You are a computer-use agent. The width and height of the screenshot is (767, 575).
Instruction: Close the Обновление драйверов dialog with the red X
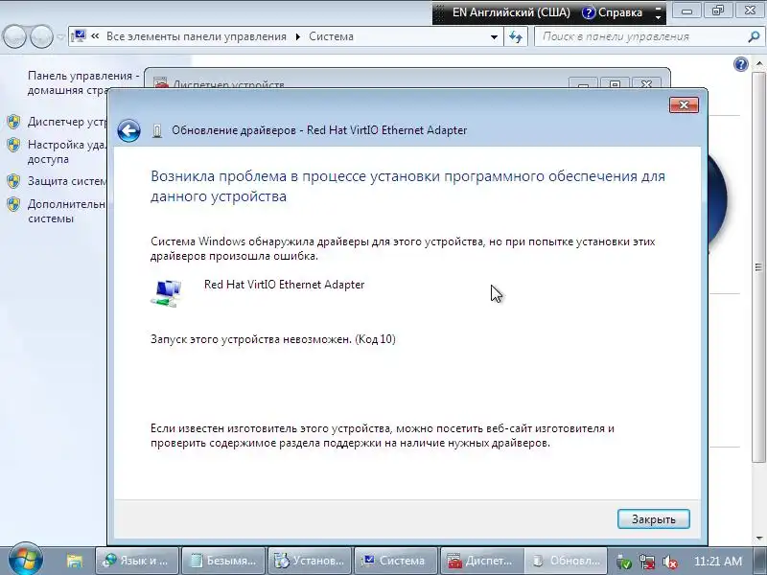684,104
